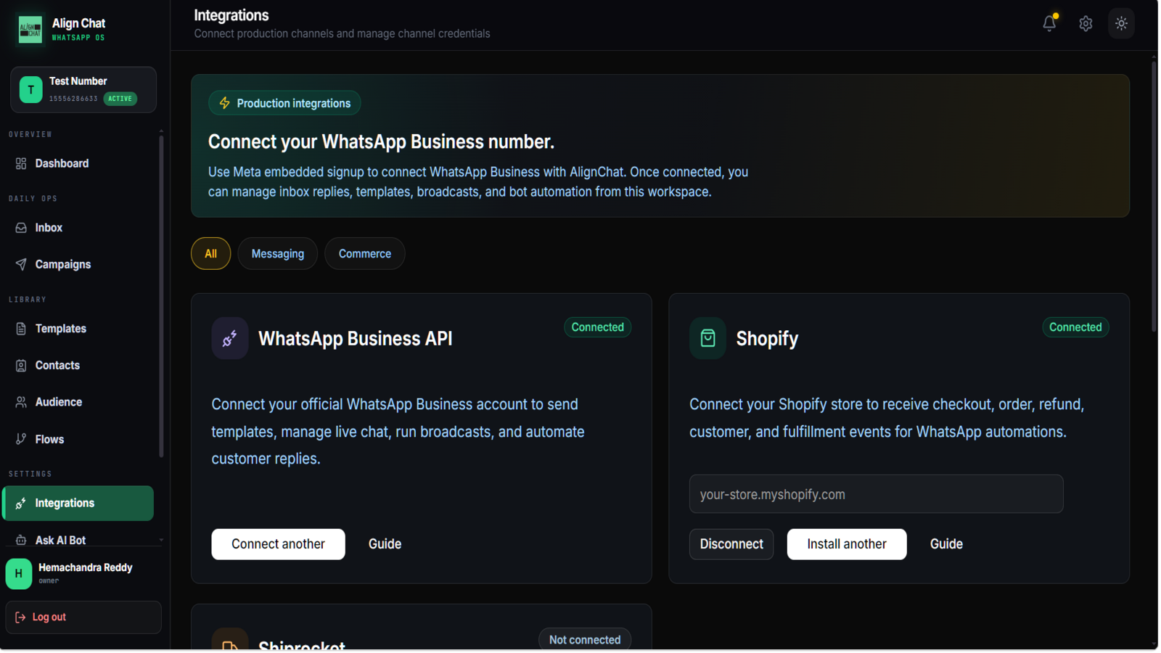Open the notifications bell

(x=1049, y=23)
